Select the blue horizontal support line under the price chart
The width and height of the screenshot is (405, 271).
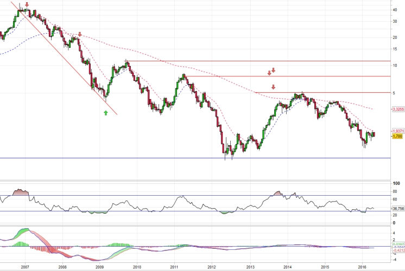point(163,158)
